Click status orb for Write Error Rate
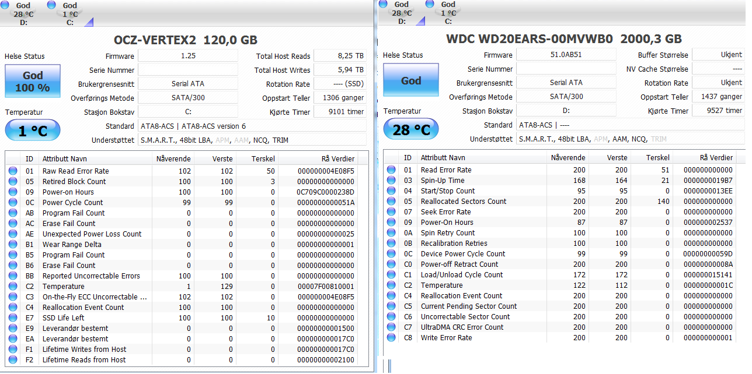The width and height of the screenshot is (752, 374). tap(391, 338)
